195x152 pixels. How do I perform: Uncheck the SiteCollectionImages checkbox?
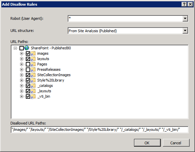pos(28,75)
